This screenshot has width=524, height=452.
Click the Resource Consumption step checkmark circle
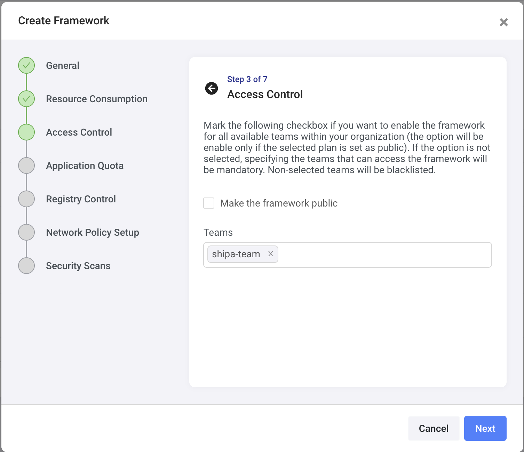(x=26, y=99)
